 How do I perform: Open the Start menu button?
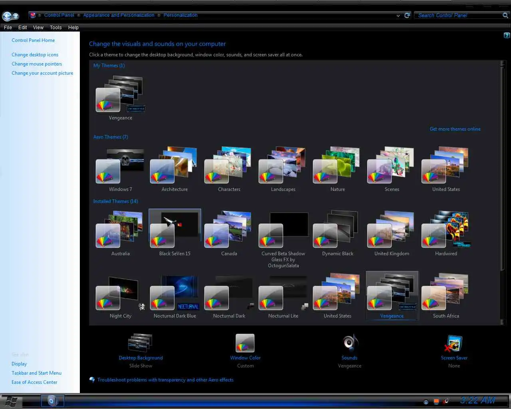(11, 401)
